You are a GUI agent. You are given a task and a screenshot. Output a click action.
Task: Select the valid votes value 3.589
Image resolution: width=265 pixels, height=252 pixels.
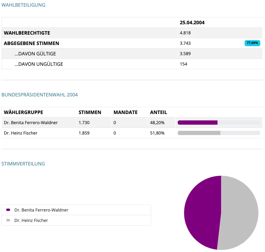pos(185,54)
